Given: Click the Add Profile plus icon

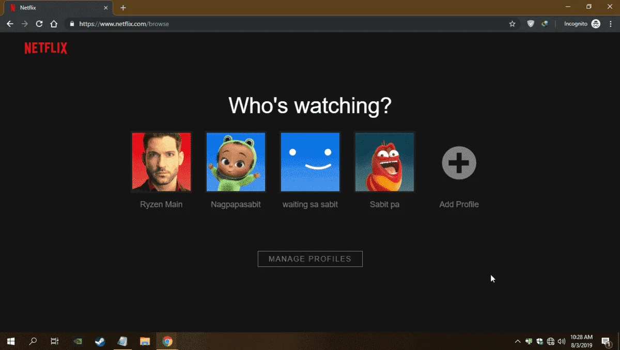Looking at the screenshot, I should pos(459,163).
